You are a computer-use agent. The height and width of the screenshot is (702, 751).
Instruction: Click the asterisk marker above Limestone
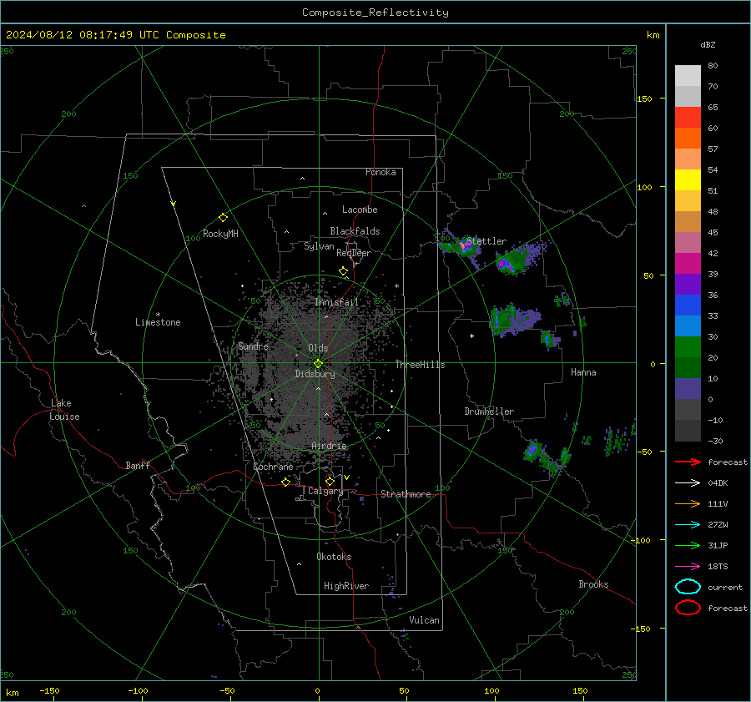[158, 315]
